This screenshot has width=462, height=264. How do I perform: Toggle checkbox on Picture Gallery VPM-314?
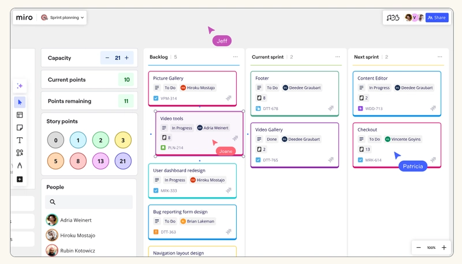(156, 99)
